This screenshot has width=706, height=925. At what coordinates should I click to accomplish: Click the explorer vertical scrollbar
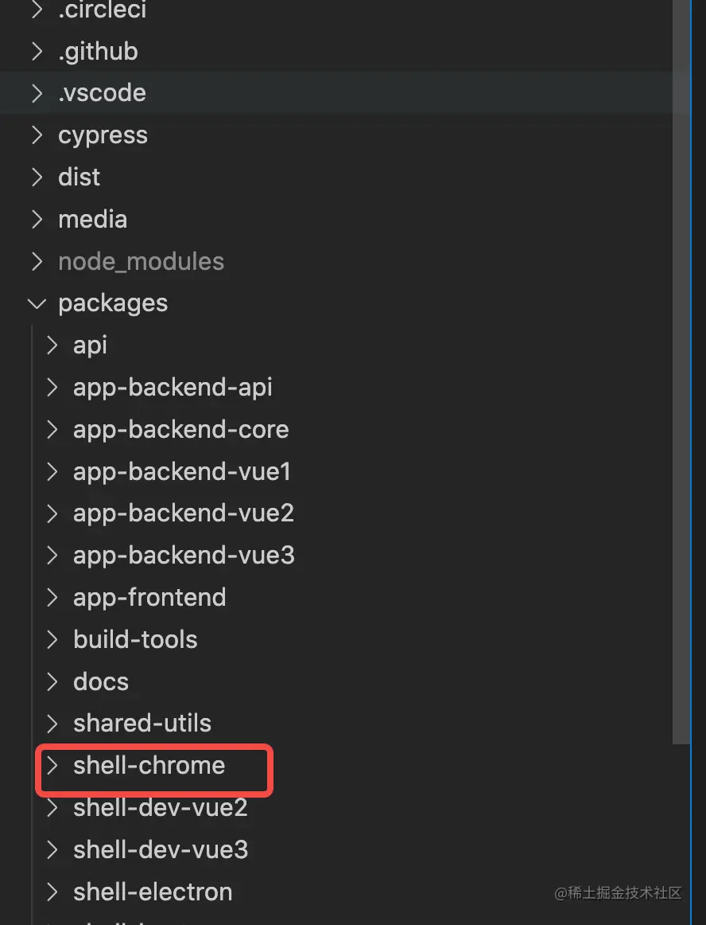[681, 398]
